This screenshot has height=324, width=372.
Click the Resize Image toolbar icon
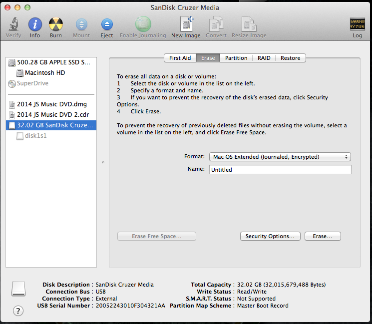coord(249,24)
